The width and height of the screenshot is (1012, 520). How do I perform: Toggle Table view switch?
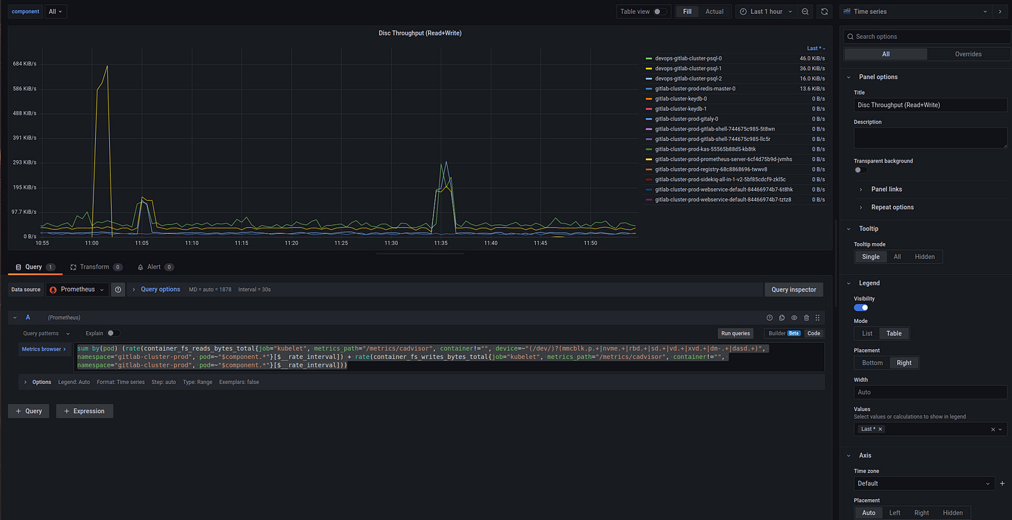[660, 12]
